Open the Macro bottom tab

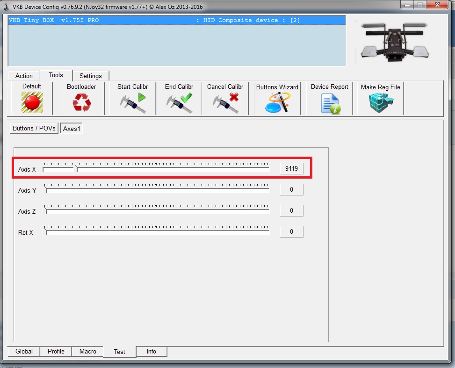[87, 351]
